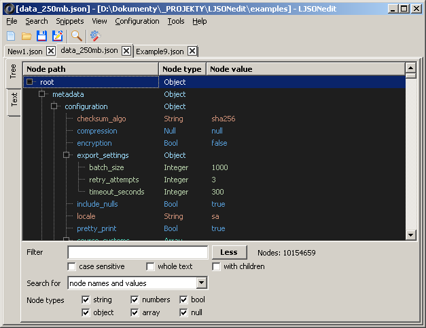Click the Node value column header
Viewport: 426px width, 328px height.
[306, 69]
